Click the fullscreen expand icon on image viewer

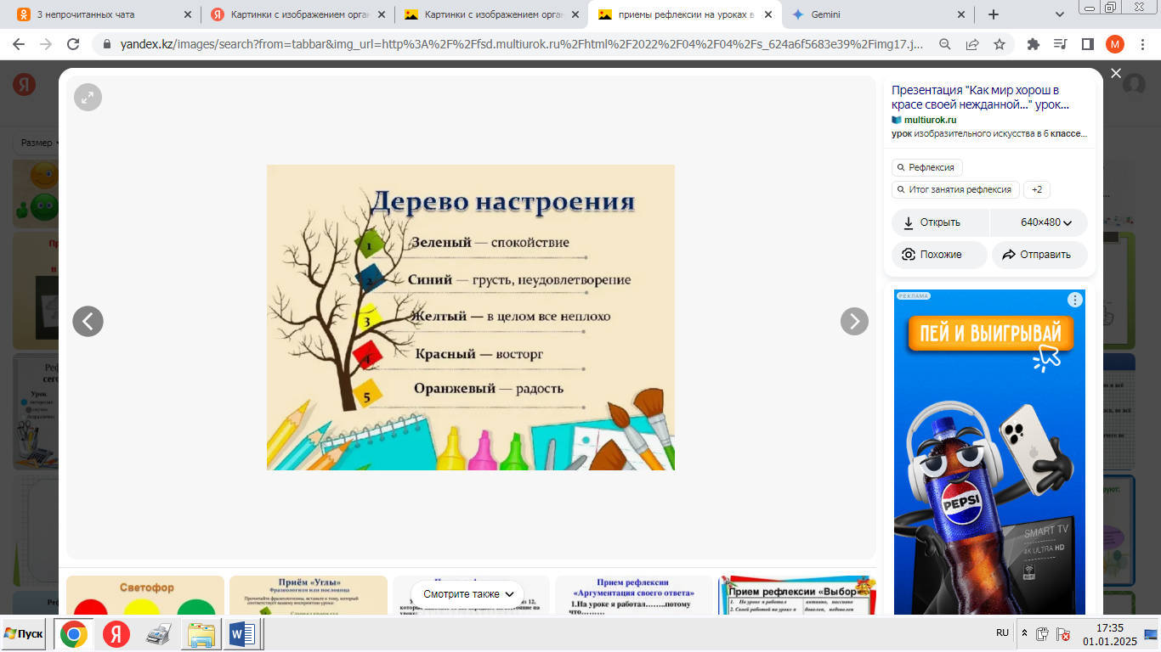click(88, 98)
